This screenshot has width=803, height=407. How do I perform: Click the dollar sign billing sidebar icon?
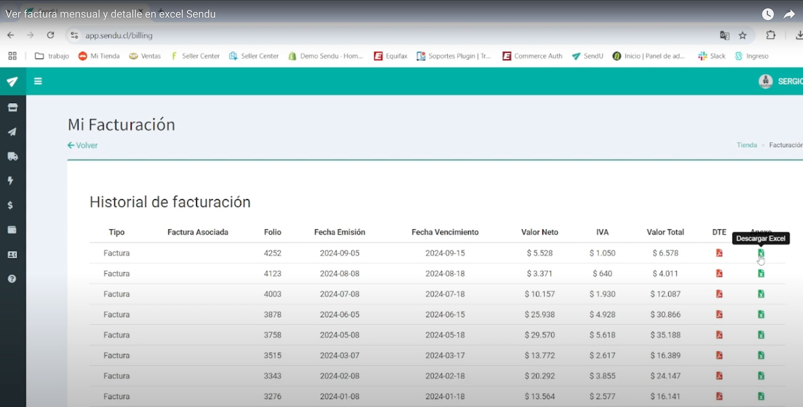tap(11, 205)
